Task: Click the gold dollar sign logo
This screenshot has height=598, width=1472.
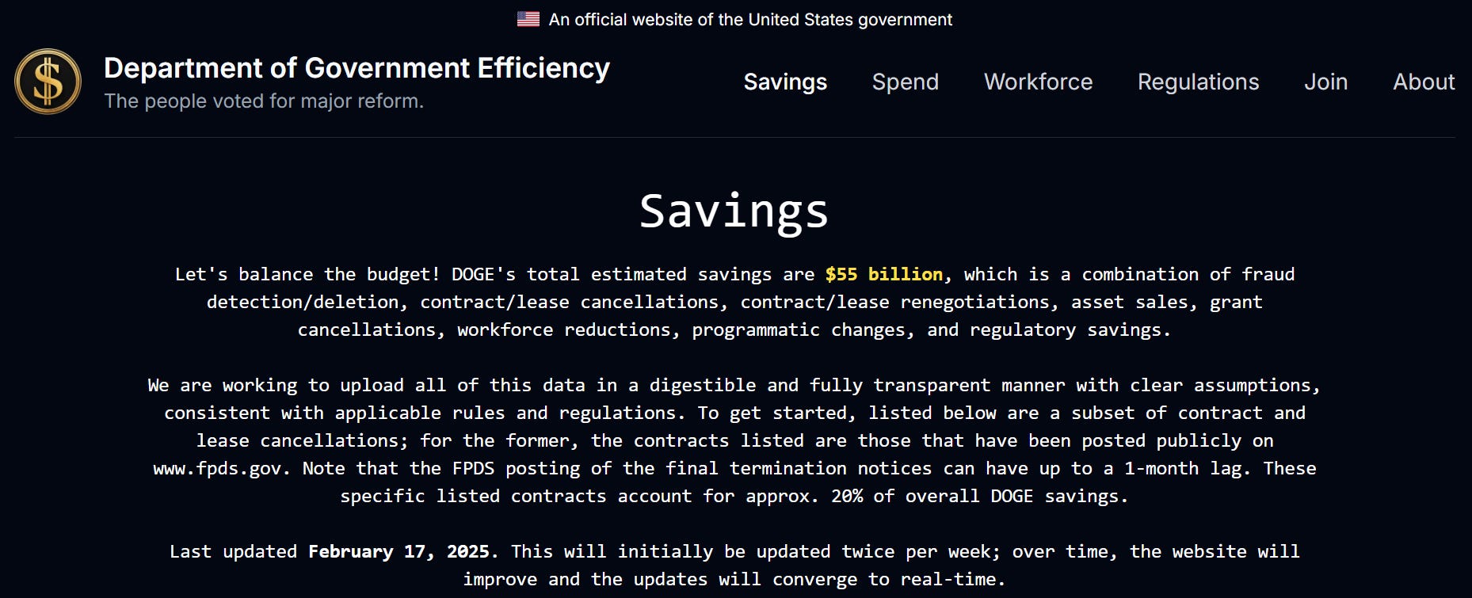Action: coord(48,82)
